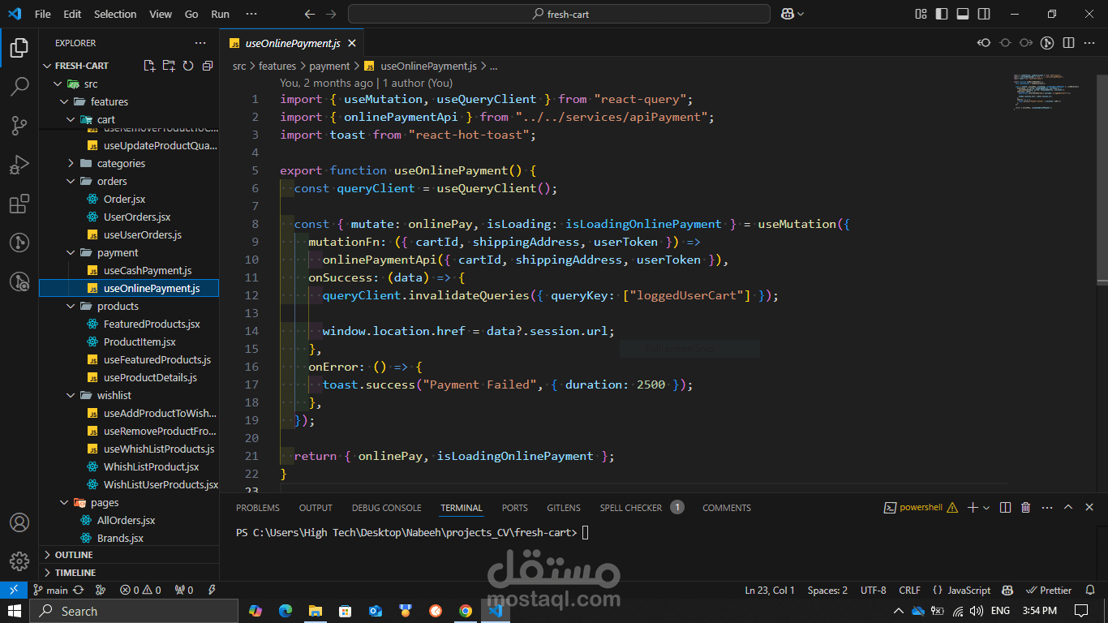Collapse all folders in explorer

pyautogui.click(x=208, y=66)
